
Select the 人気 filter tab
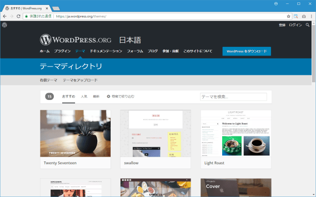84,97
